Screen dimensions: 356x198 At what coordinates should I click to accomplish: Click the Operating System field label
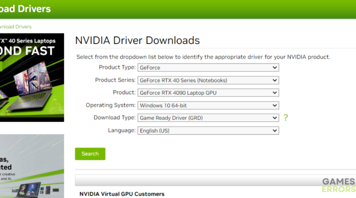point(111,105)
